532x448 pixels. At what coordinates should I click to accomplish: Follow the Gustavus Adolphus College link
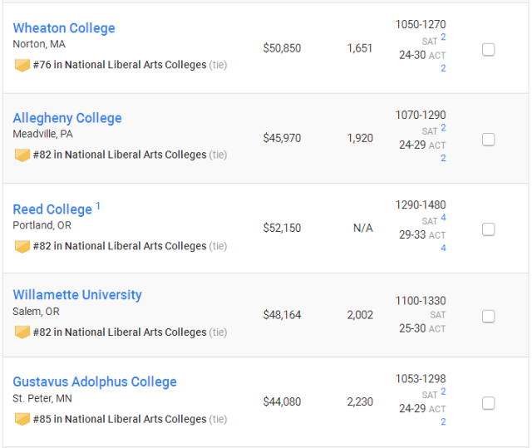coord(95,382)
